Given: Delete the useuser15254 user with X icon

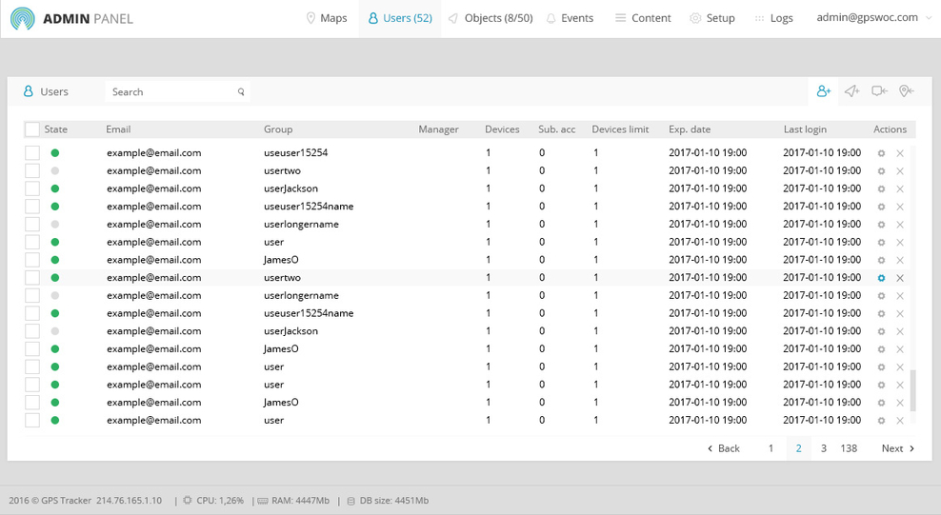Looking at the screenshot, I should 900,153.
